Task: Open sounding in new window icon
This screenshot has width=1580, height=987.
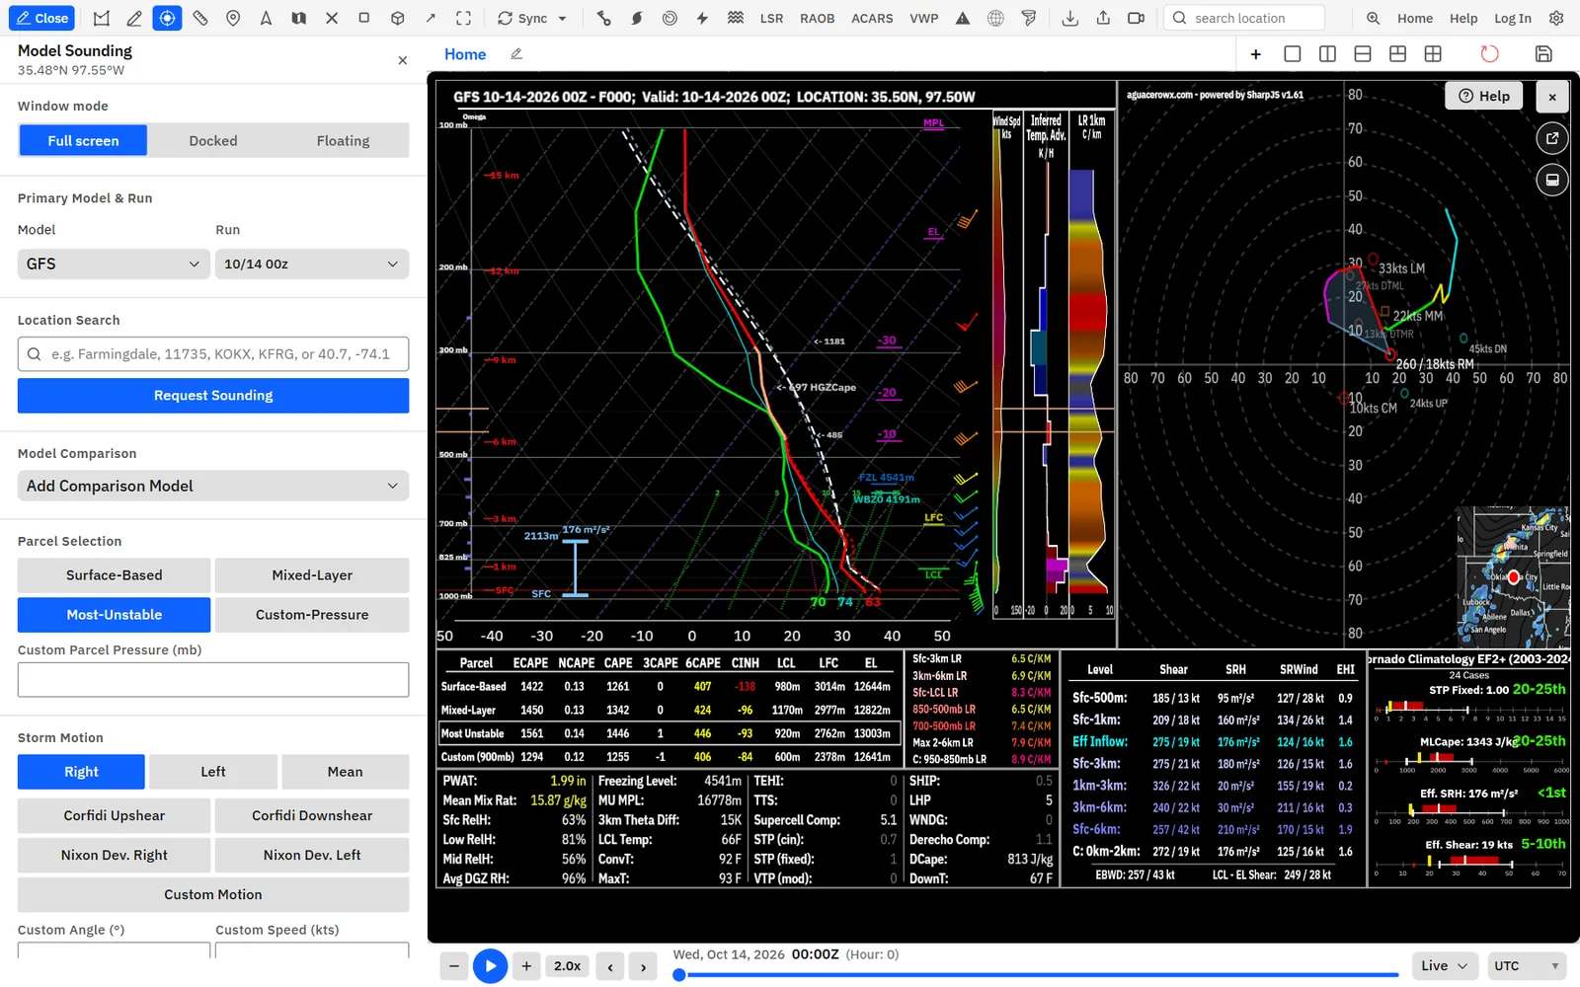Action: pyautogui.click(x=1552, y=138)
